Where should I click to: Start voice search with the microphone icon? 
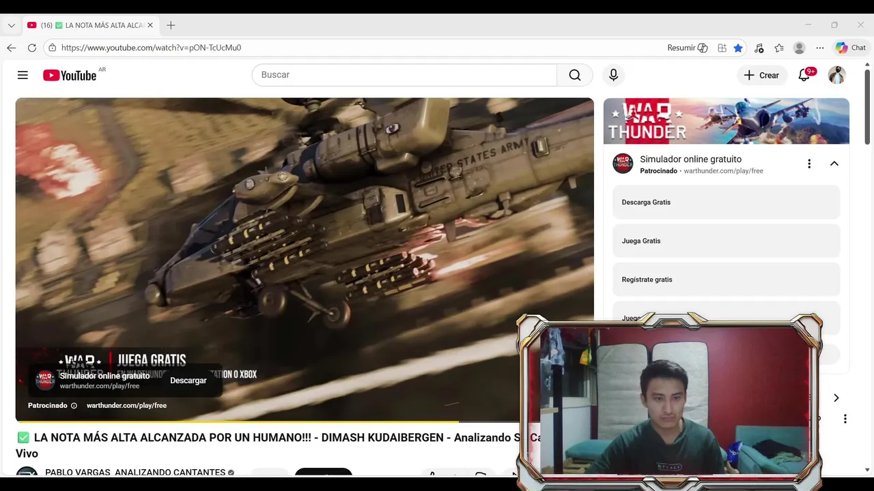613,75
